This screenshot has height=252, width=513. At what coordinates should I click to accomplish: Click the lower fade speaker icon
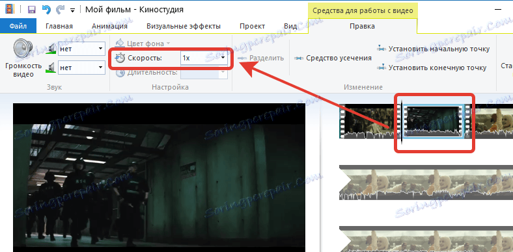click(x=51, y=68)
